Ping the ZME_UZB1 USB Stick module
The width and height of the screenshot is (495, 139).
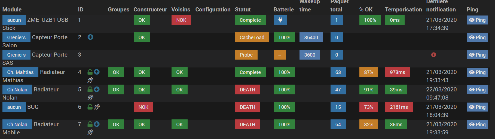point(477,20)
